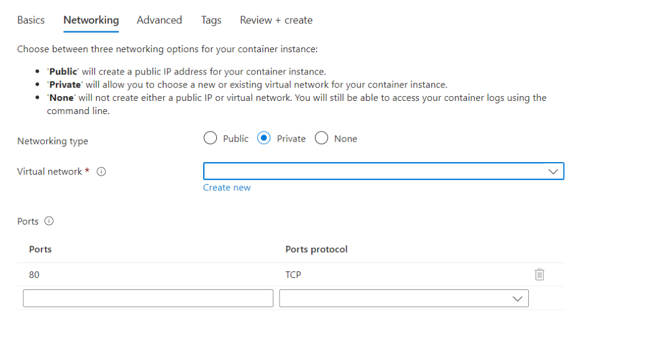Image resolution: width=649 pixels, height=350 pixels.
Task: Focus the empty port number field
Action: tap(148, 298)
